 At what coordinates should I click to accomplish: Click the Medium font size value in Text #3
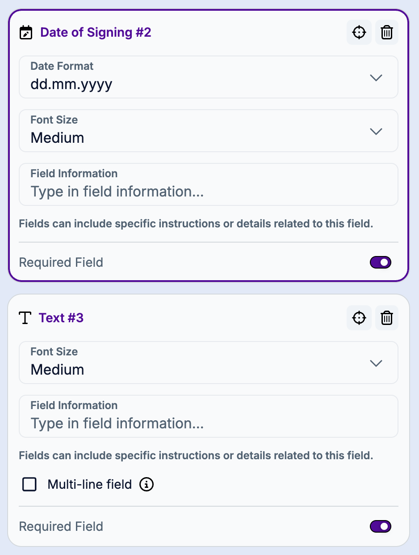(58, 370)
